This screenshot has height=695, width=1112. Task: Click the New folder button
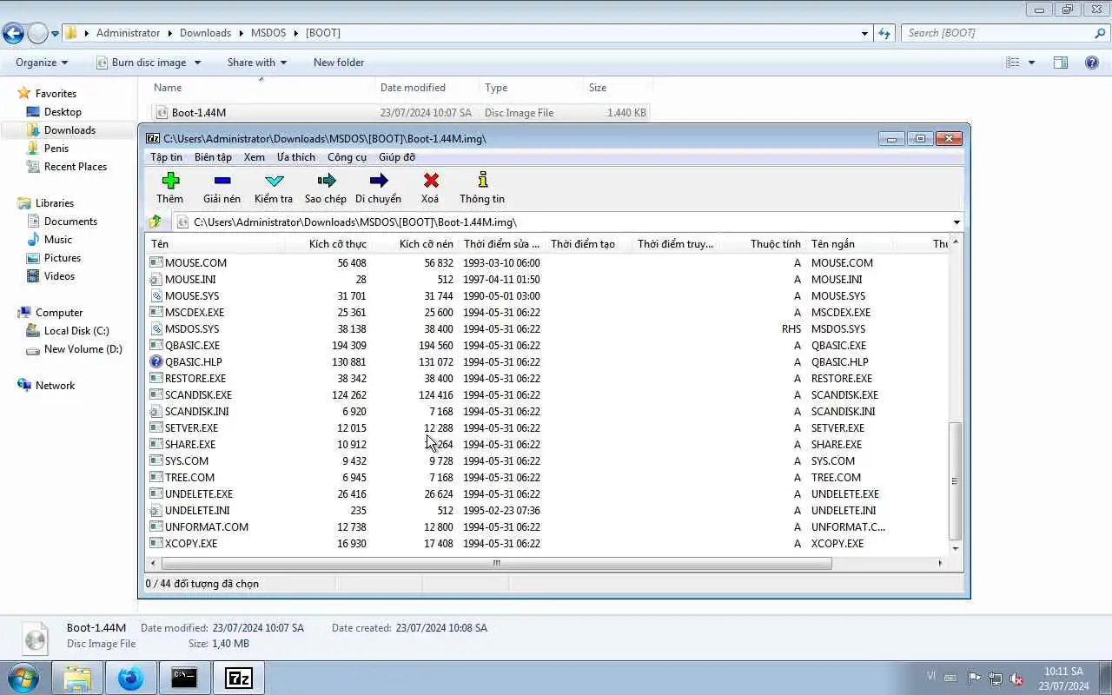(x=339, y=63)
